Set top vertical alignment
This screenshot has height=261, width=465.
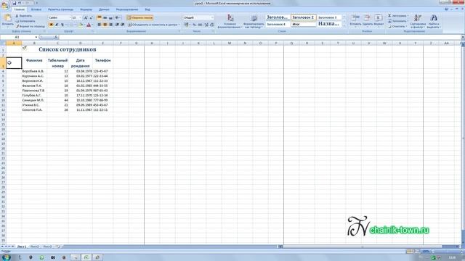[x=100, y=17]
